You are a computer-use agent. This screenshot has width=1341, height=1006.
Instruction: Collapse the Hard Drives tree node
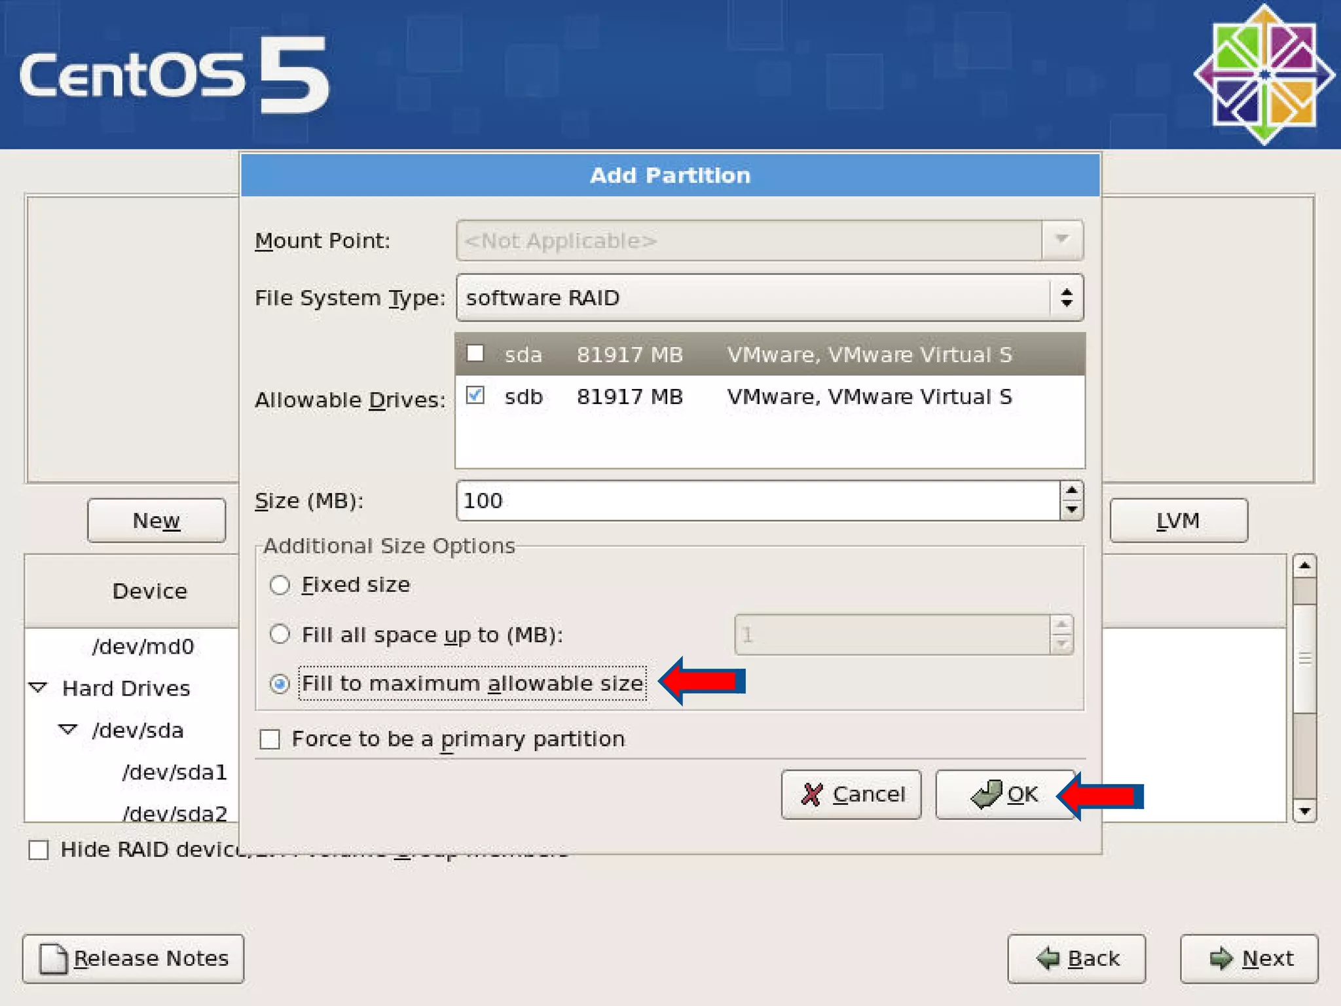[38, 688]
